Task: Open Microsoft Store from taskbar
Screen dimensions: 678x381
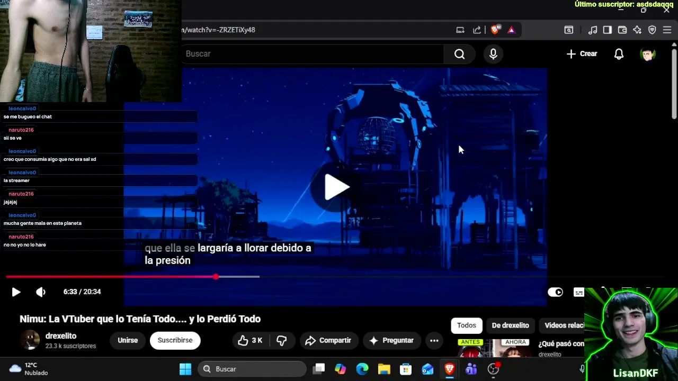Action: click(x=406, y=369)
